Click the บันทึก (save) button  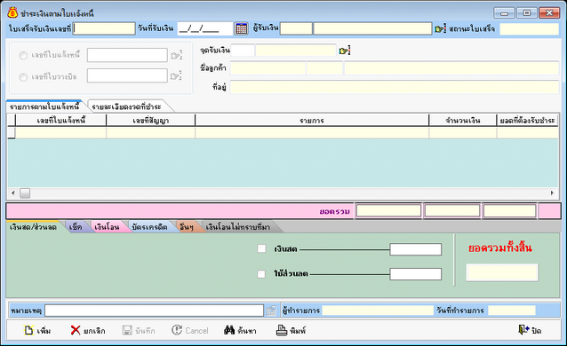pos(139,330)
